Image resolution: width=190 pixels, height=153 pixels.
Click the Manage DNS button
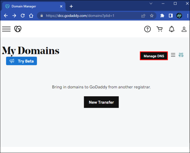click(154, 56)
